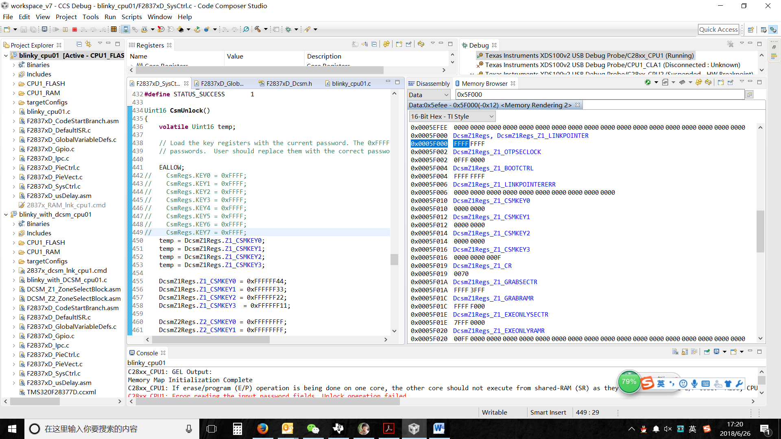The height and width of the screenshot is (439, 781).
Task: Open the 16-Bit Hex TI Style dropdown
Action: (452, 117)
